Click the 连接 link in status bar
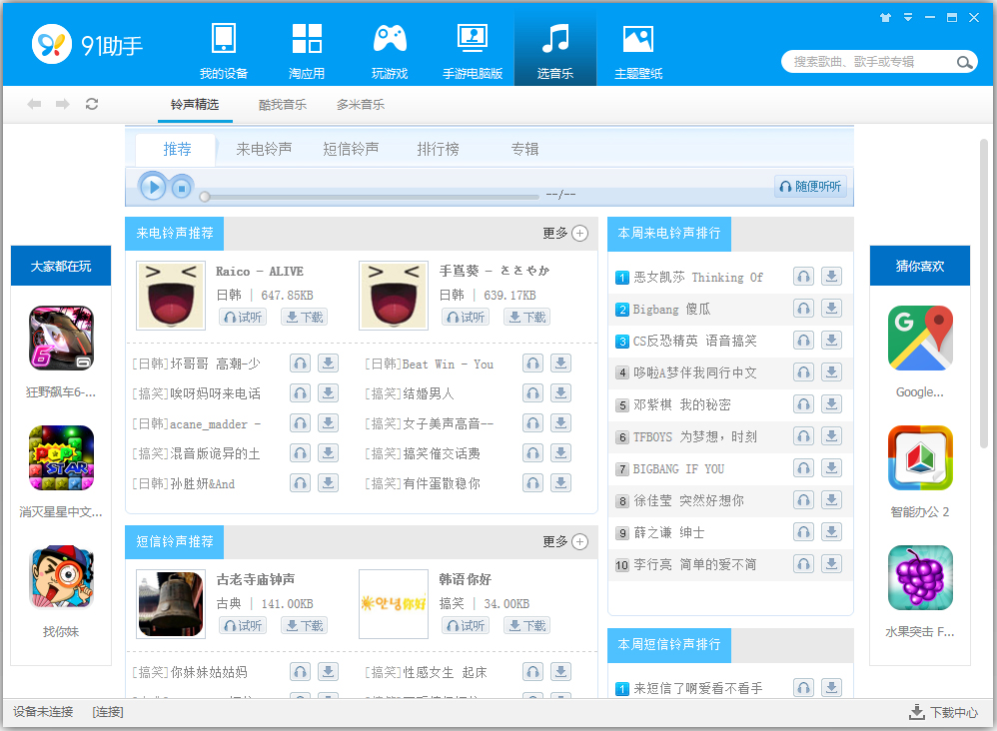This screenshot has width=997, height=731. [x=108, y=712]
